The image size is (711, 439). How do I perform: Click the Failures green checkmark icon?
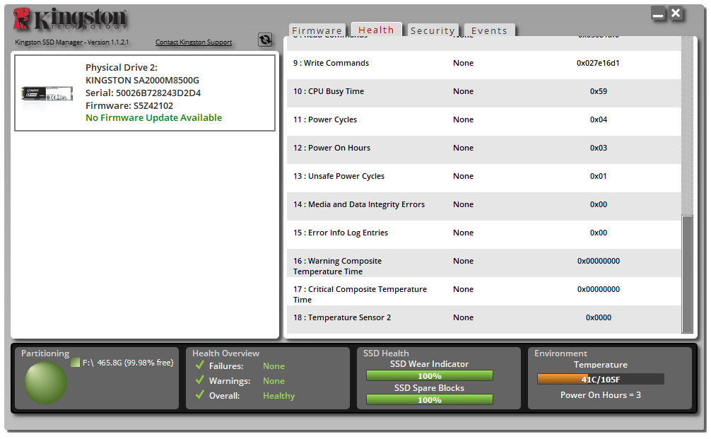[x=199, y=365]
